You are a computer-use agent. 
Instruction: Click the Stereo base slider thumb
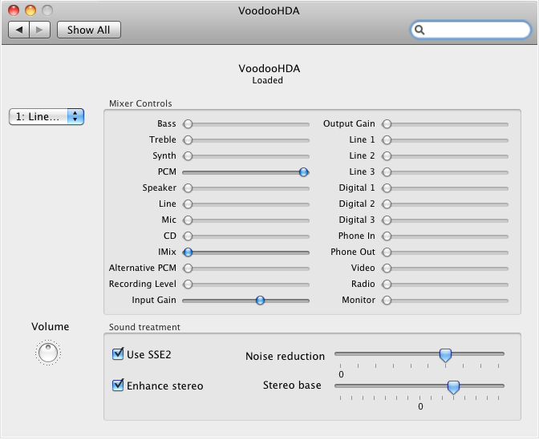pyautogui.click(x=453, y=387)
